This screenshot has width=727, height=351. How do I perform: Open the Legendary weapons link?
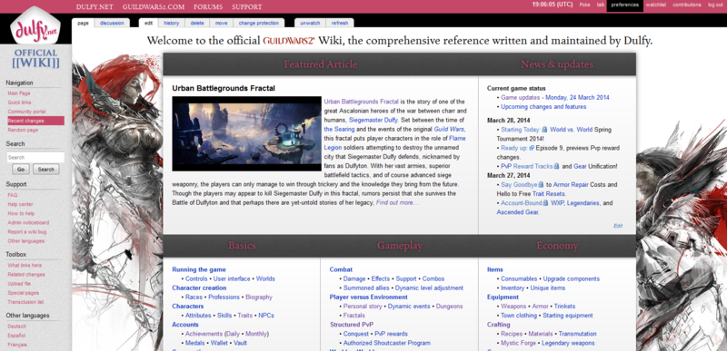coord(568,343)
